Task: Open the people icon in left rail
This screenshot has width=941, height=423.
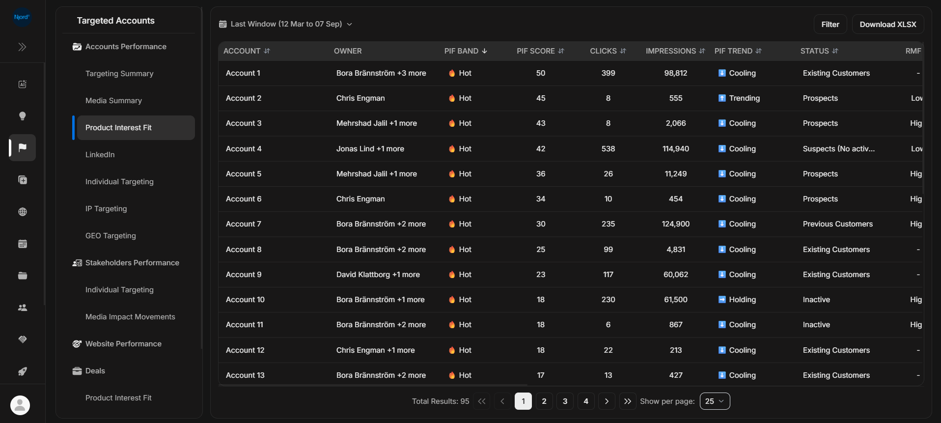Action: tap(22, 308)
